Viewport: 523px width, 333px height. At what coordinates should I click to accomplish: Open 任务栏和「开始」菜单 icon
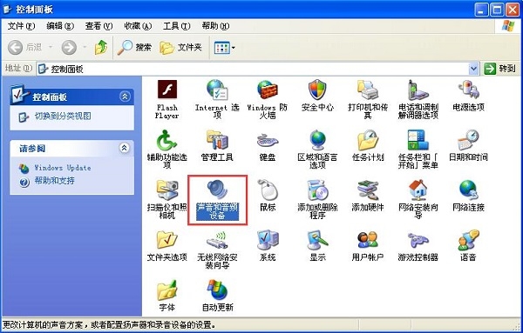tap(418, 140)
